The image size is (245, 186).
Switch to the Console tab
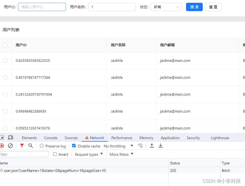click(51, 138)
